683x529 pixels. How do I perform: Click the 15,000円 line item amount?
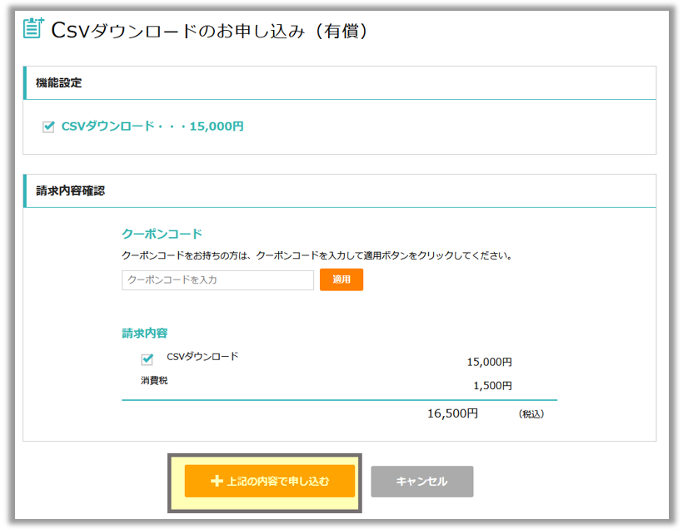(x=489, y=362)
